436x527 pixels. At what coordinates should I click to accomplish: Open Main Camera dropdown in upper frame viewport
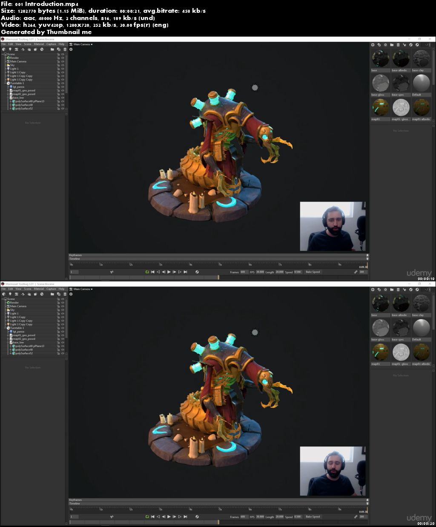click(81, 44)
